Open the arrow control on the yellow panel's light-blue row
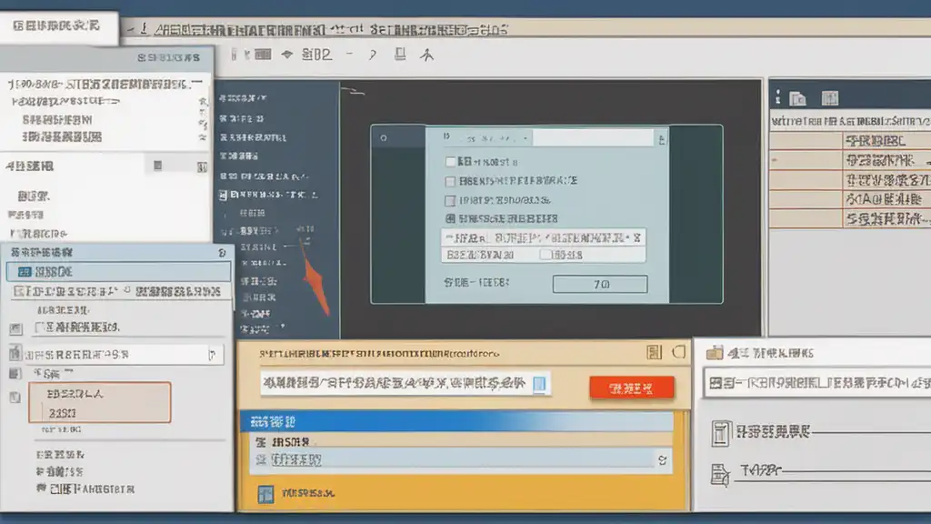931x524 pixels. tap(662, 459)
